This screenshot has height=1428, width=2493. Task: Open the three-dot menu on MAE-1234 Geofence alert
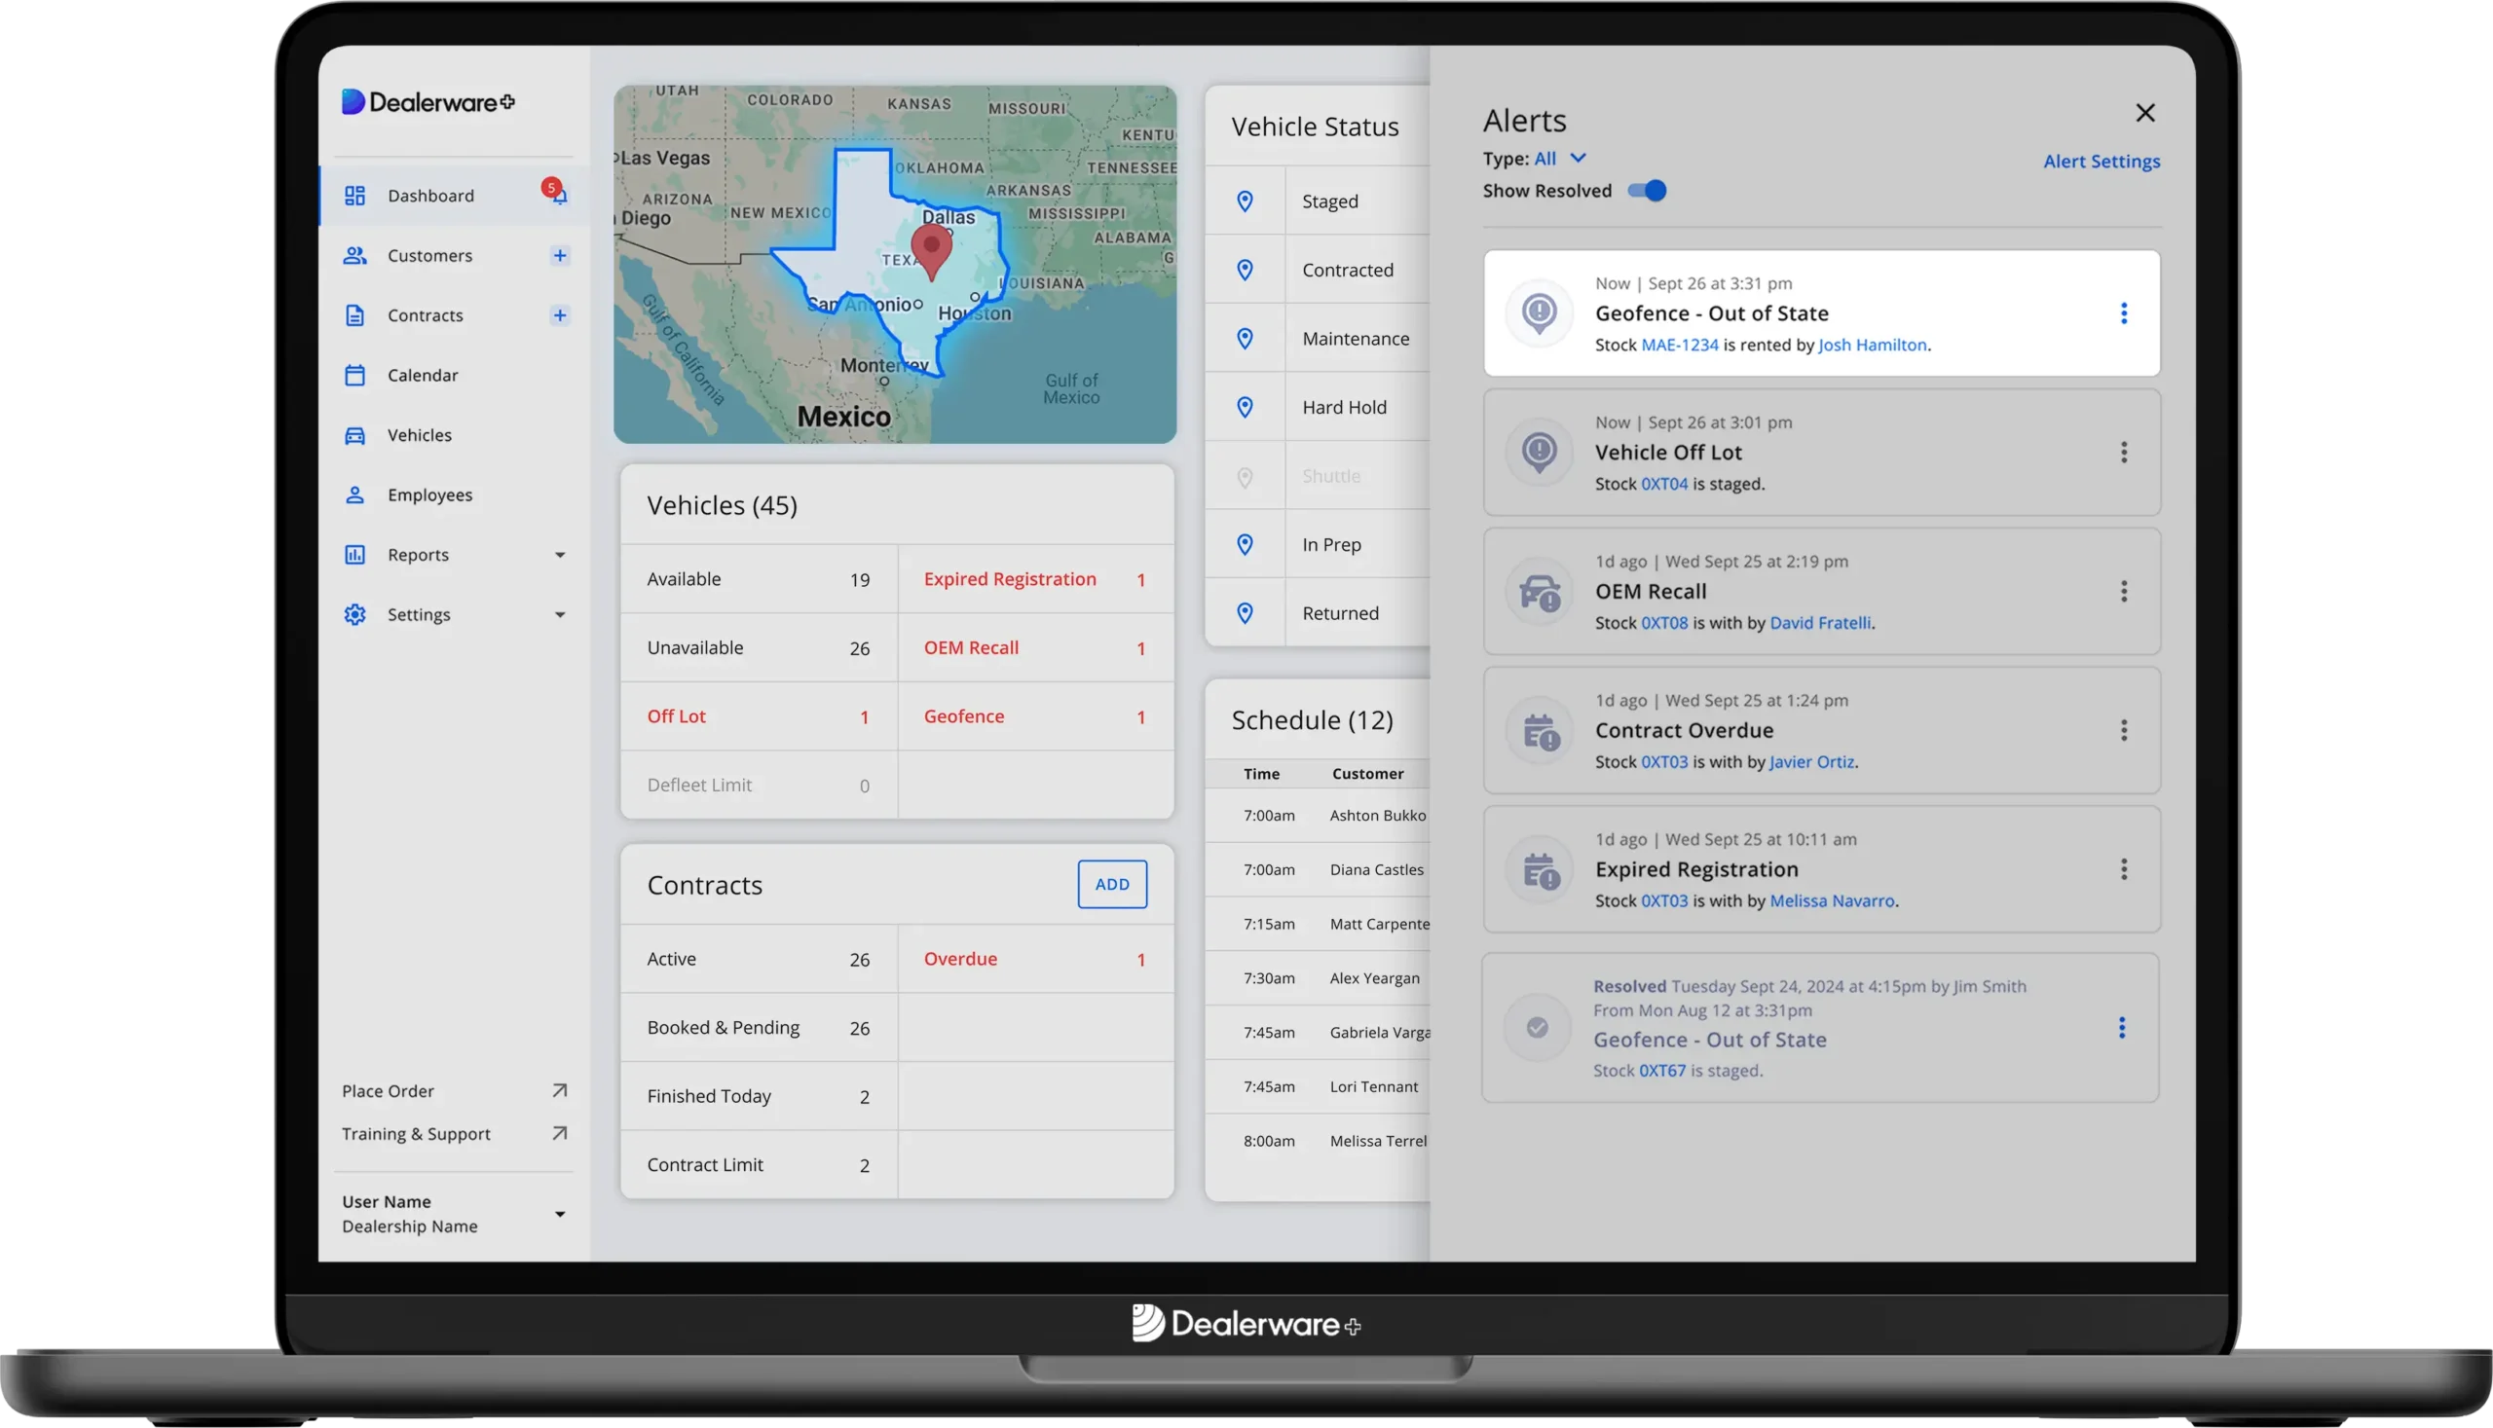(2124, 313)
